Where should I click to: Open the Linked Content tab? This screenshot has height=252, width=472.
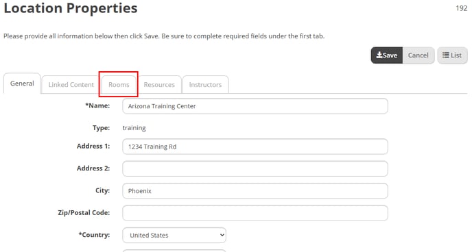click(x=71, y=85)
